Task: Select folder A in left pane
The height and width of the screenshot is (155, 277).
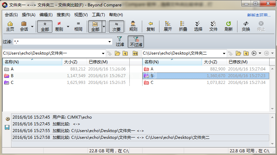Action: click(x=66, y=69)
